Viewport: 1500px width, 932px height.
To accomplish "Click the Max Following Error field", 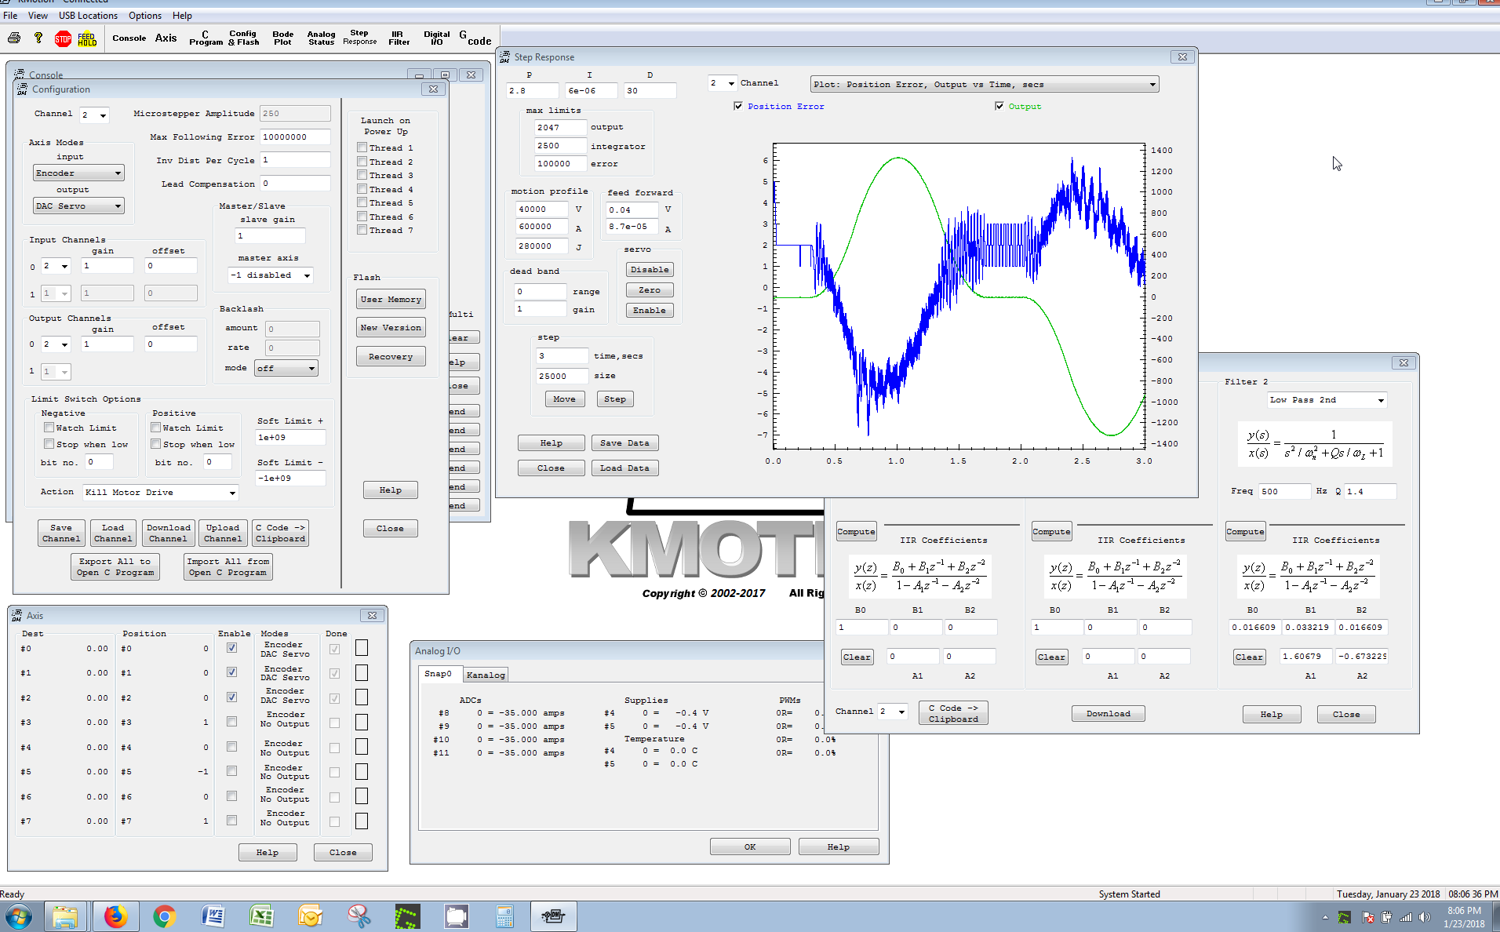I will 294,137.
